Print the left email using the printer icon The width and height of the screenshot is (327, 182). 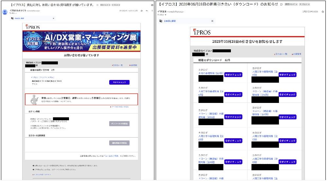(x=153, y=5)
